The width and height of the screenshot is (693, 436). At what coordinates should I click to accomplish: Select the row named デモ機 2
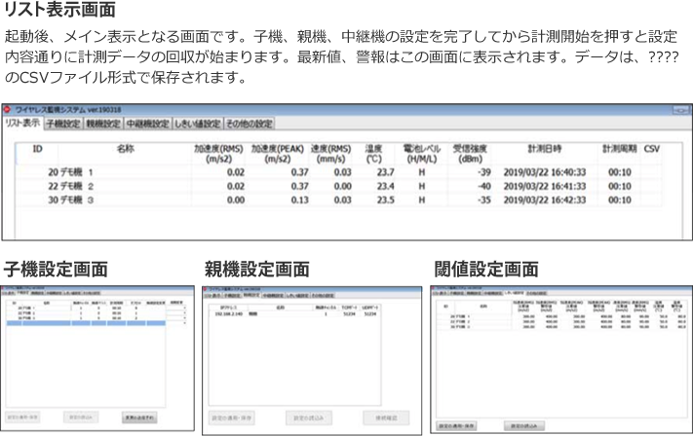click(339, 186)
